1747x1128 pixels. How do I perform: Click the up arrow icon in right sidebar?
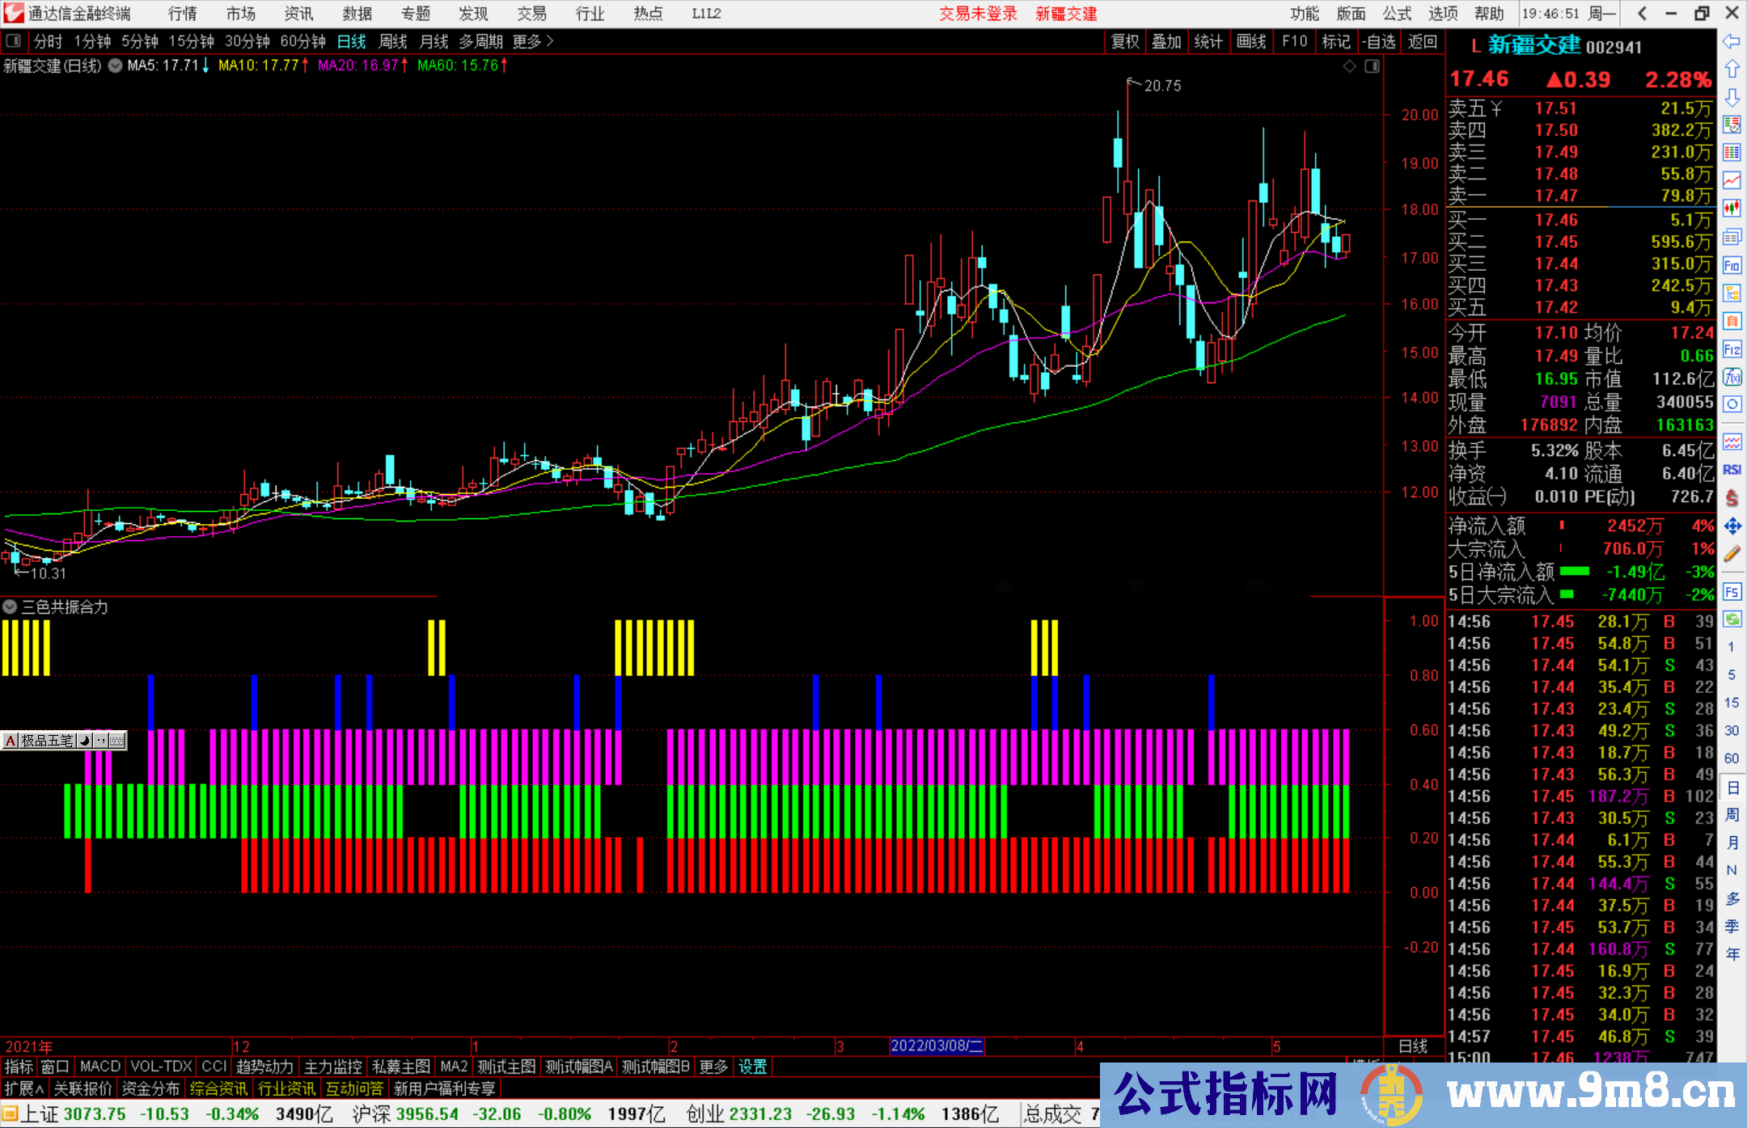click(1732, 69)
